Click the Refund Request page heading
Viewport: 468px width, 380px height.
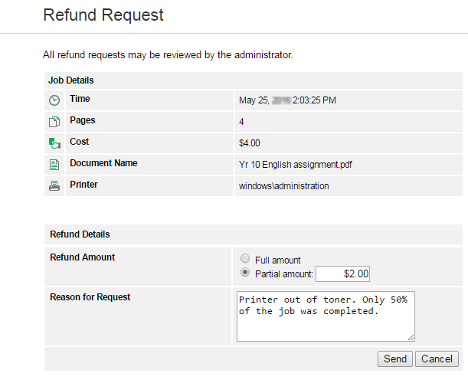click(x=103, y=15)
